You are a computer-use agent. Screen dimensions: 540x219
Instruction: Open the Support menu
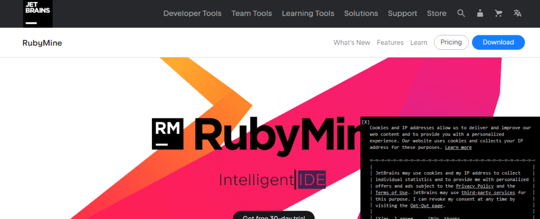coord(402,13)
